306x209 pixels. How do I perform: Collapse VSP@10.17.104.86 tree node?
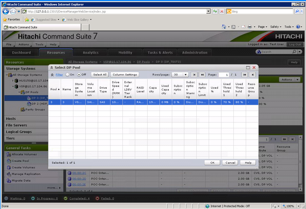tap(13, 86)
